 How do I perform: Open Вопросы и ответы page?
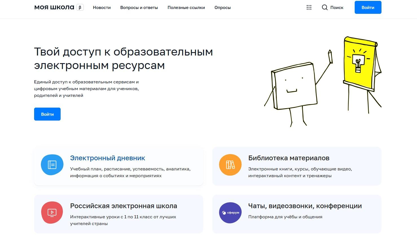click(x=139, y=8)
